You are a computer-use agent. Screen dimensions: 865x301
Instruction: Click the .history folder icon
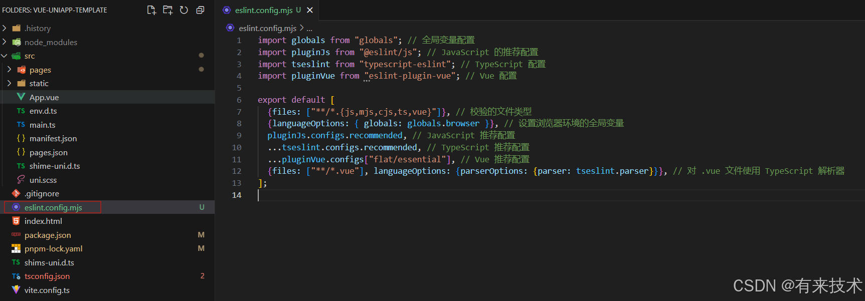click(16, 28)
